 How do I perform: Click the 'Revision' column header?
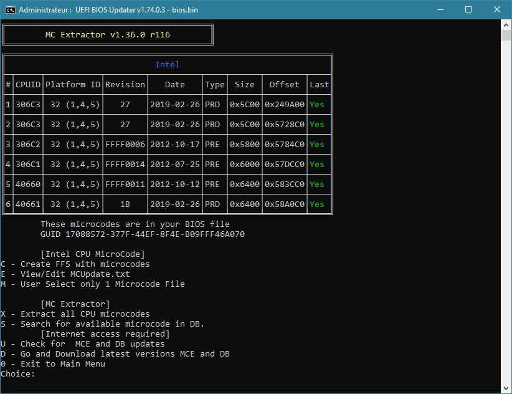(x=125, y=85)
